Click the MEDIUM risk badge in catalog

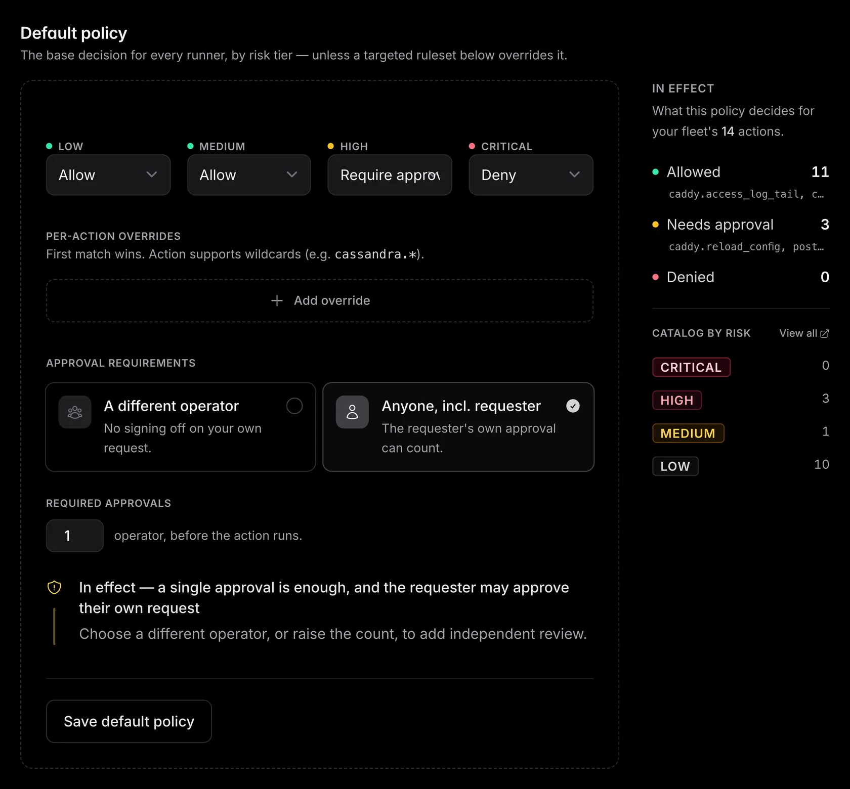coord(688,433)
